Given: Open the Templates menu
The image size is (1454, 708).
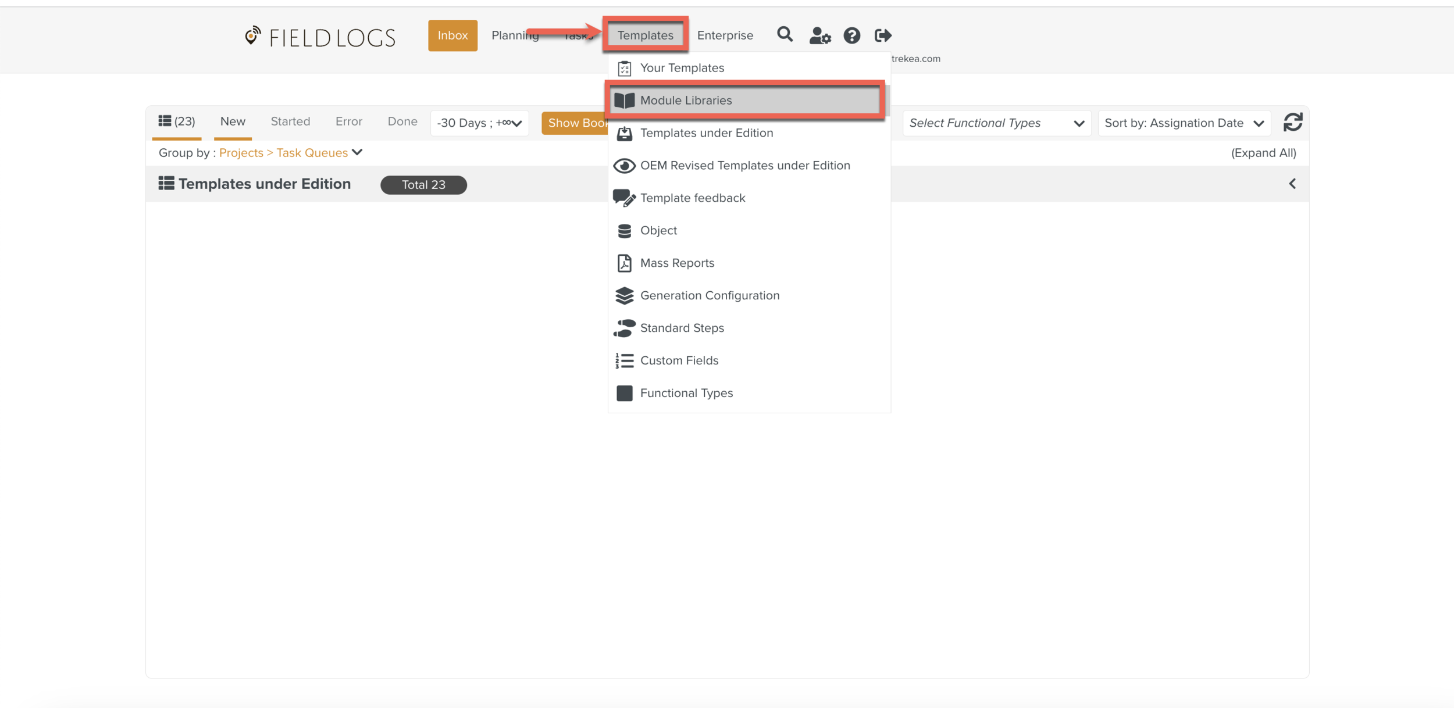Looking at the screenshot, I should pyautogui.click(x=646, y=35).
